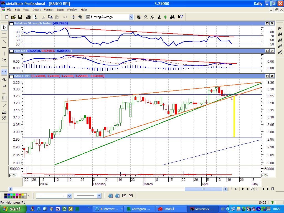Click the Save floppy disk icon
Screen dimensions: 284x213
20,17
